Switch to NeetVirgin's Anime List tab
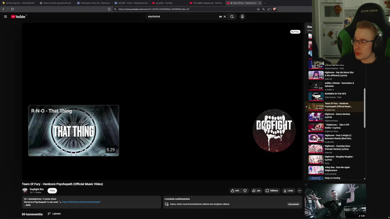390x219 pixels. (x=93, y=3)
